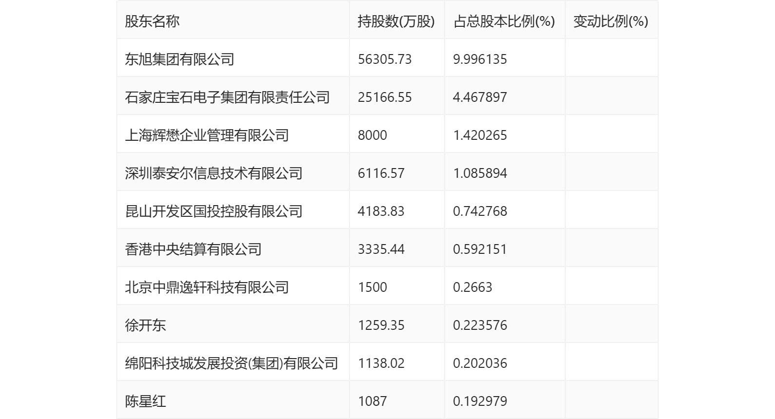This screenshot has width=775, height=419.
Task: Click percentage value 0.202036
Action: click(480, 363)
